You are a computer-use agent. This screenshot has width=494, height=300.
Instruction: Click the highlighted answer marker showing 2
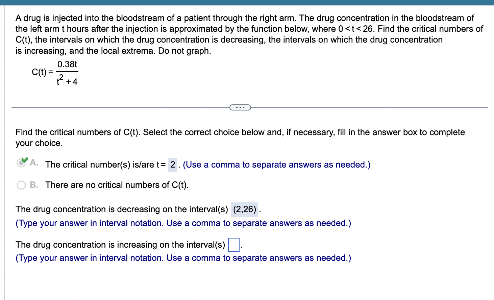[x=173, y=165]
